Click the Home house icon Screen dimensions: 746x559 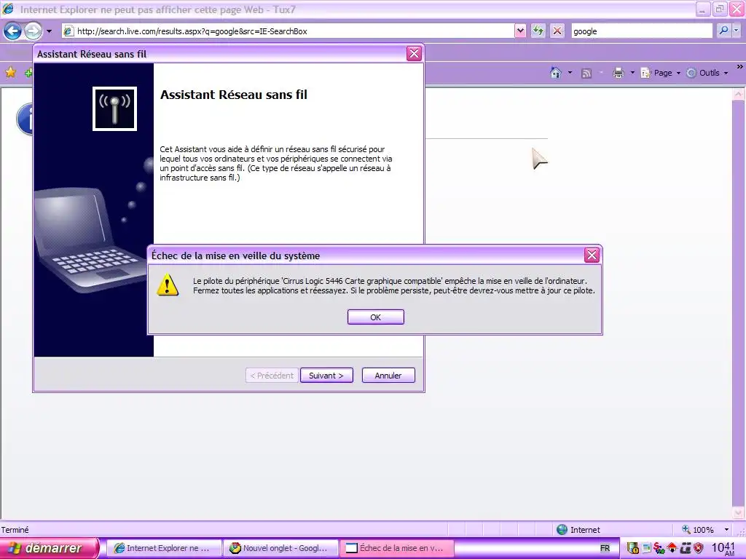coord(556,73)
